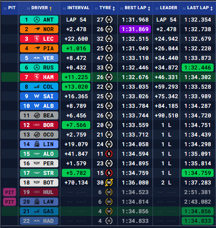Click last lap 1:34.856 for GAS

198,211
